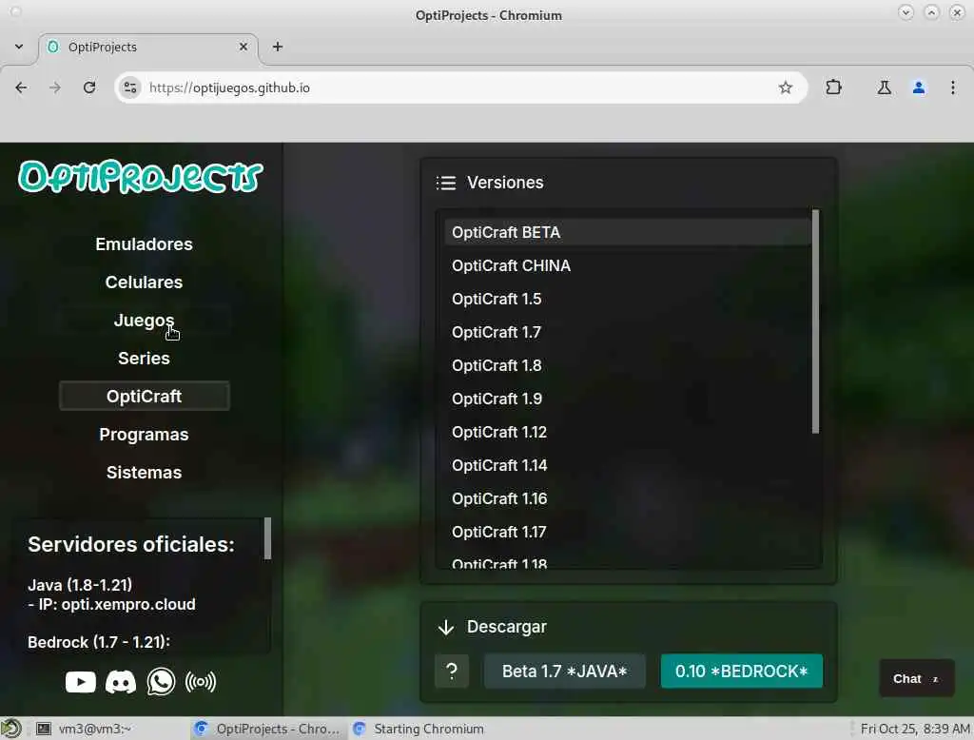Bookmark this page with star icon
This screenshot has width=974, height=740.
pyautogui.click(x=785, y=88)
